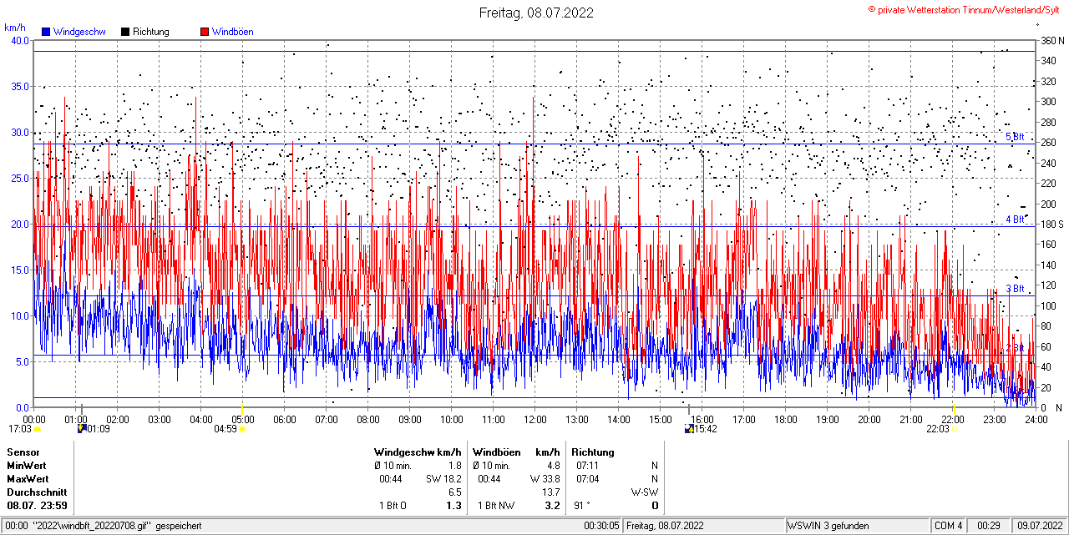Viewport: 1069px width, 535px height.
Task: Click the saved file message in status bar
Action: point(105,526)
